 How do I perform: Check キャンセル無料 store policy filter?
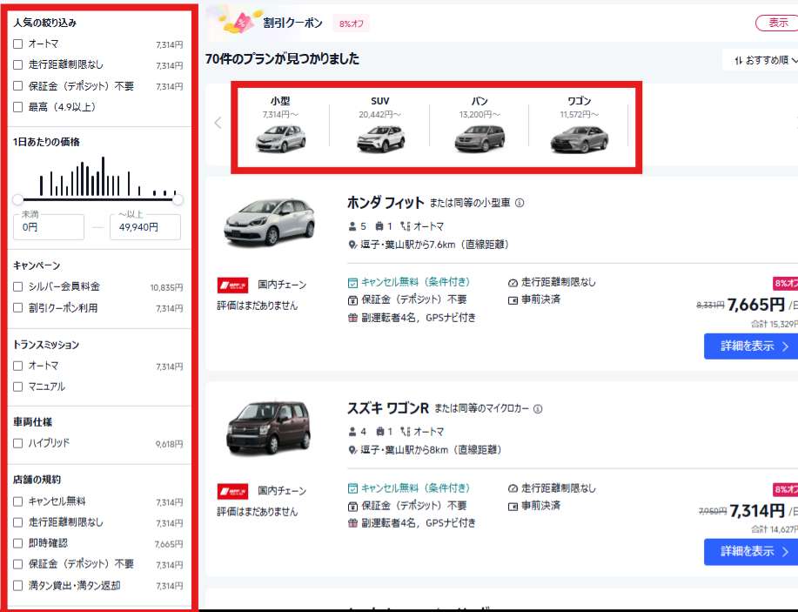(x=17, y=501)
